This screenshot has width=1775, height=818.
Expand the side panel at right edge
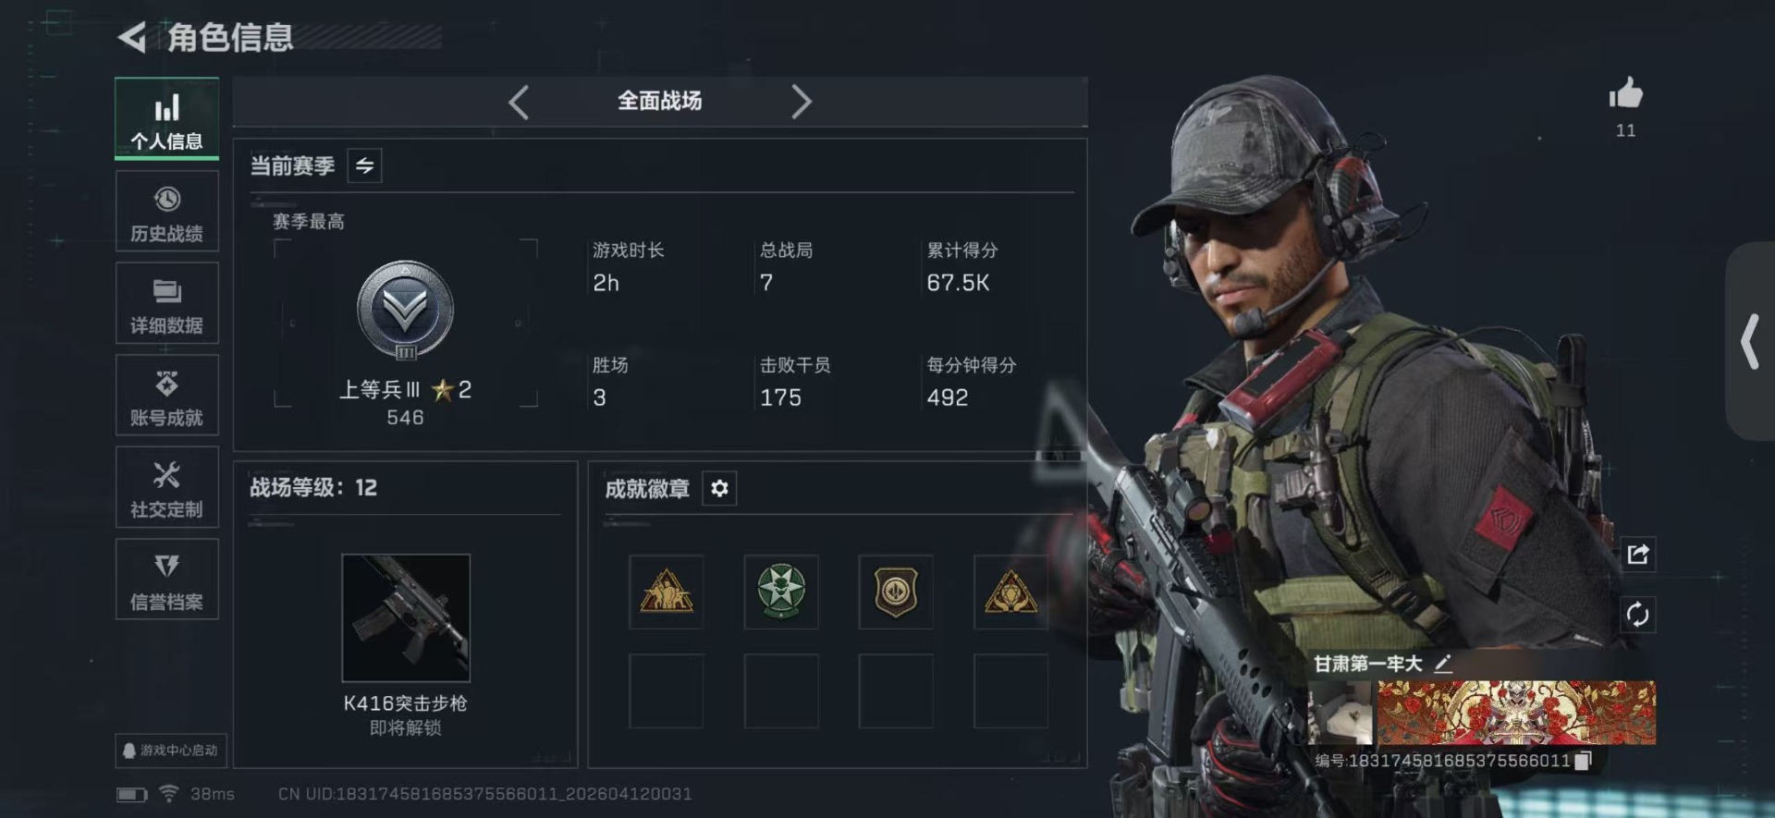pyautogui.click(x=1750, y=342)
